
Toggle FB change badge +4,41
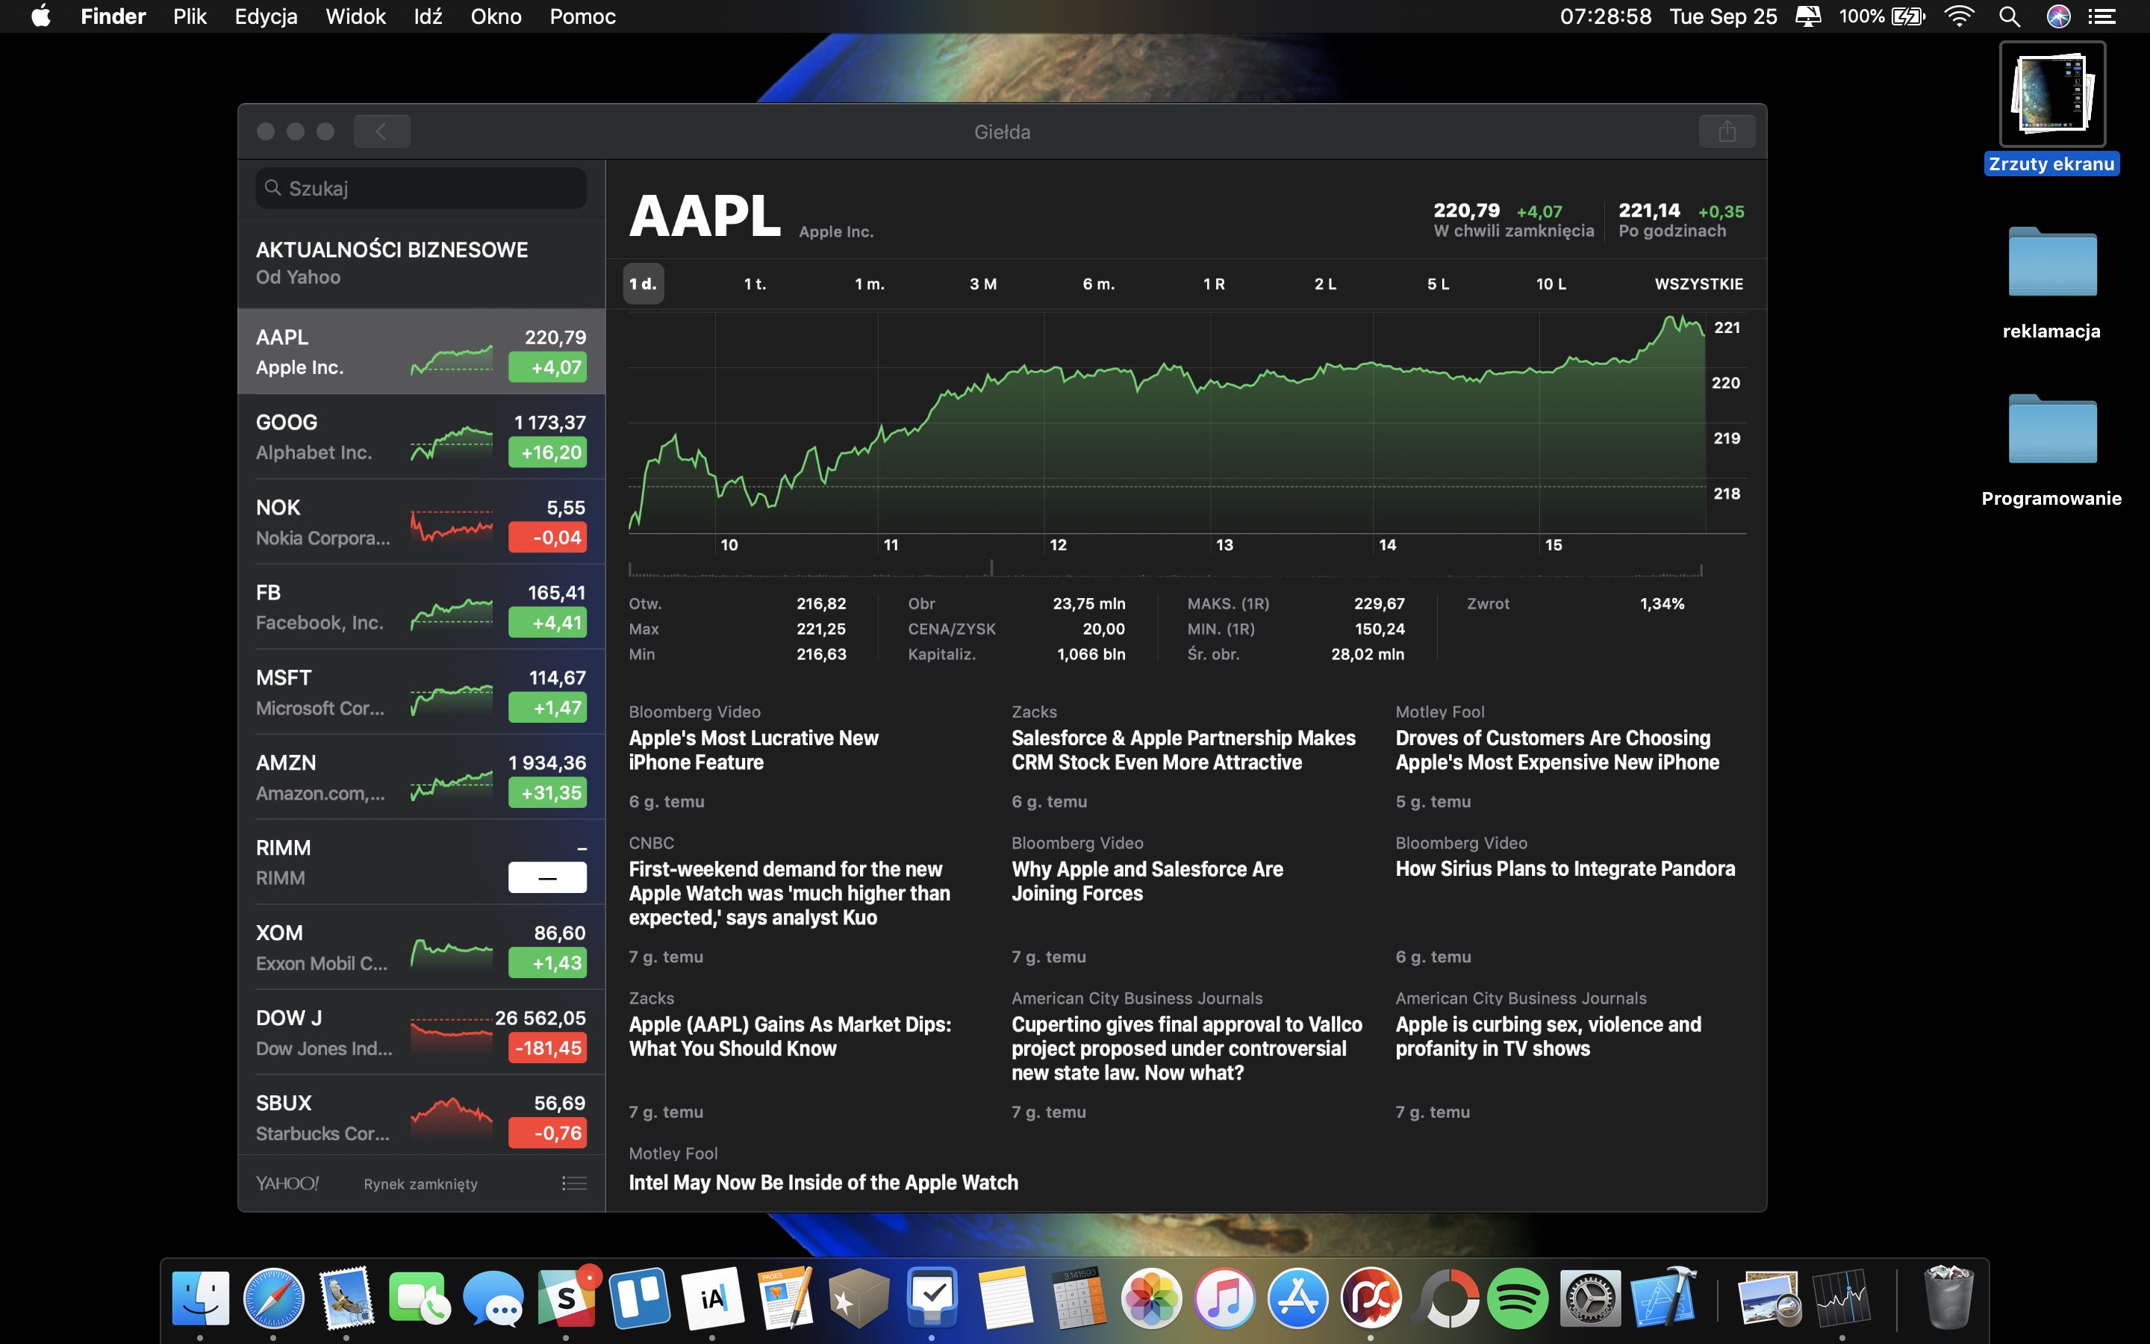[x=547, y=623]
